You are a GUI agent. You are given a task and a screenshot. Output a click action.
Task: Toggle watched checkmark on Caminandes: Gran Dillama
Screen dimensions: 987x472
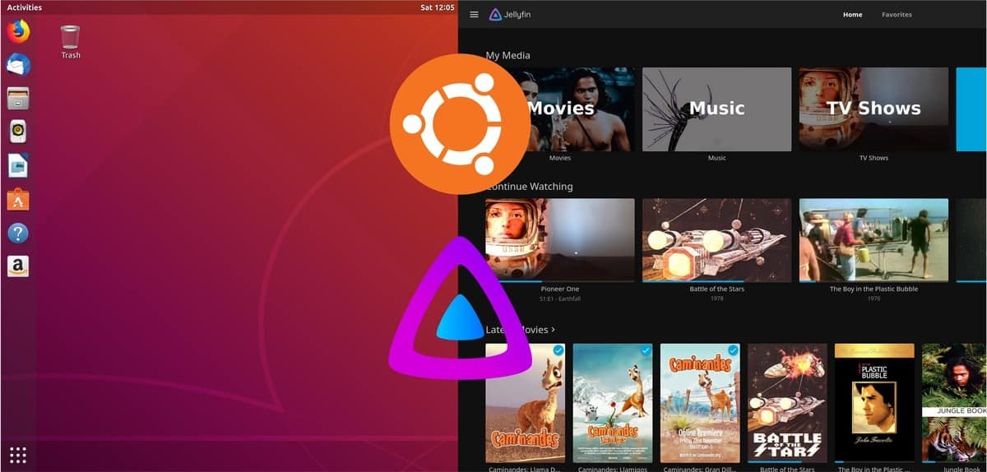(733, 350)
